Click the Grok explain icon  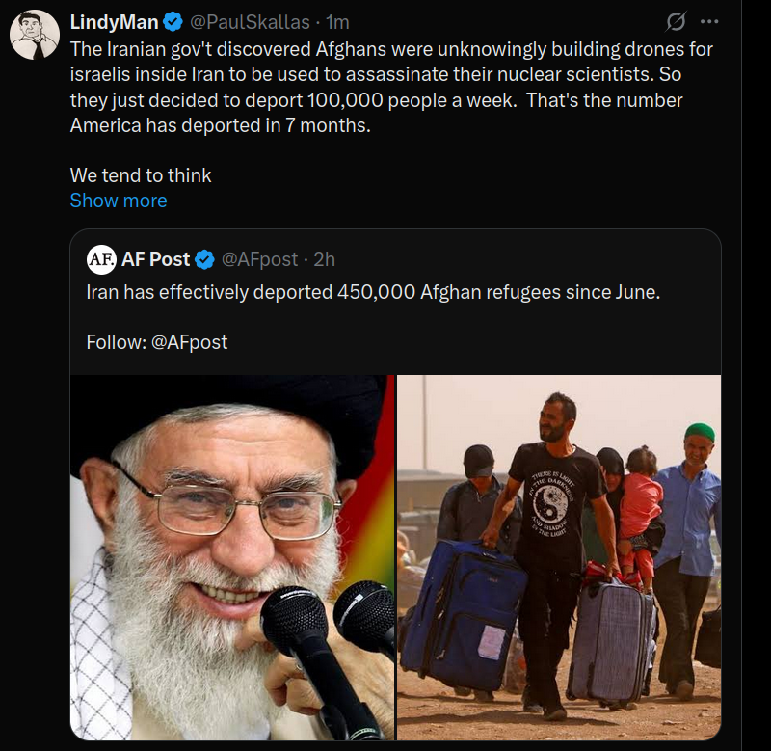[x=676, y=21]
